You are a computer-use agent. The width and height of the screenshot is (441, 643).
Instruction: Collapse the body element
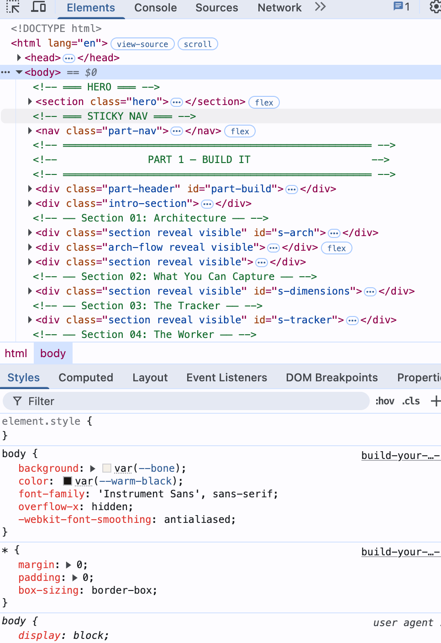point(19,72)
